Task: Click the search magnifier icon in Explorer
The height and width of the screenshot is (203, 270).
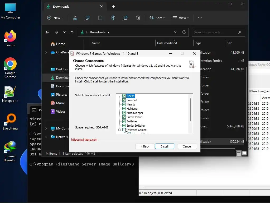Action: [x=240, y=32]
